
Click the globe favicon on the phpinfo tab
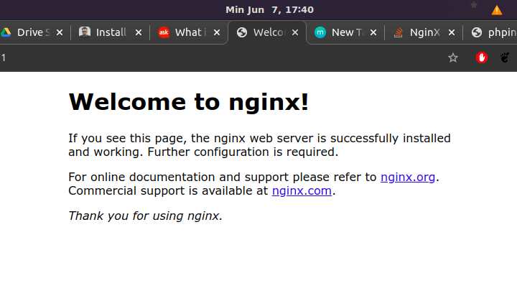coord(477,32)
